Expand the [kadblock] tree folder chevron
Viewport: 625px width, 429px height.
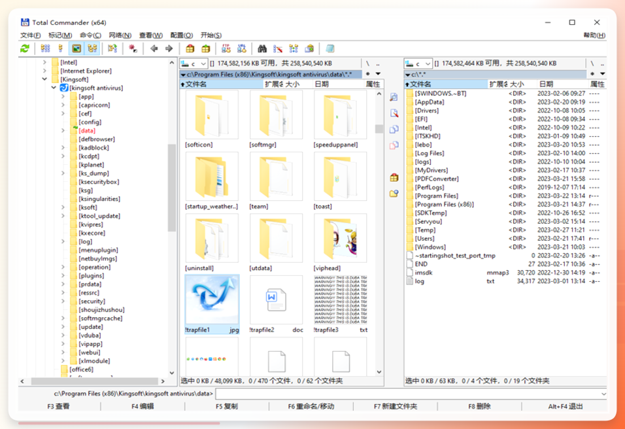point(63,148)
